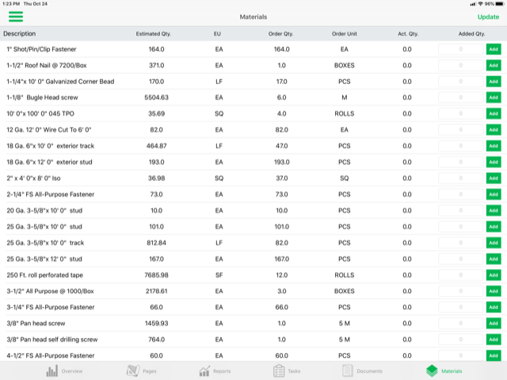Focus Added Qty field for 18 Ga. exterior stud
Screen dimensions: 507x380
(461, 162)
